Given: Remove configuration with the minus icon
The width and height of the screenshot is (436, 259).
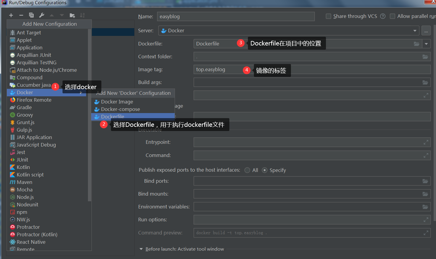Looking at the screenshot, I should click(x=21, y=15).
